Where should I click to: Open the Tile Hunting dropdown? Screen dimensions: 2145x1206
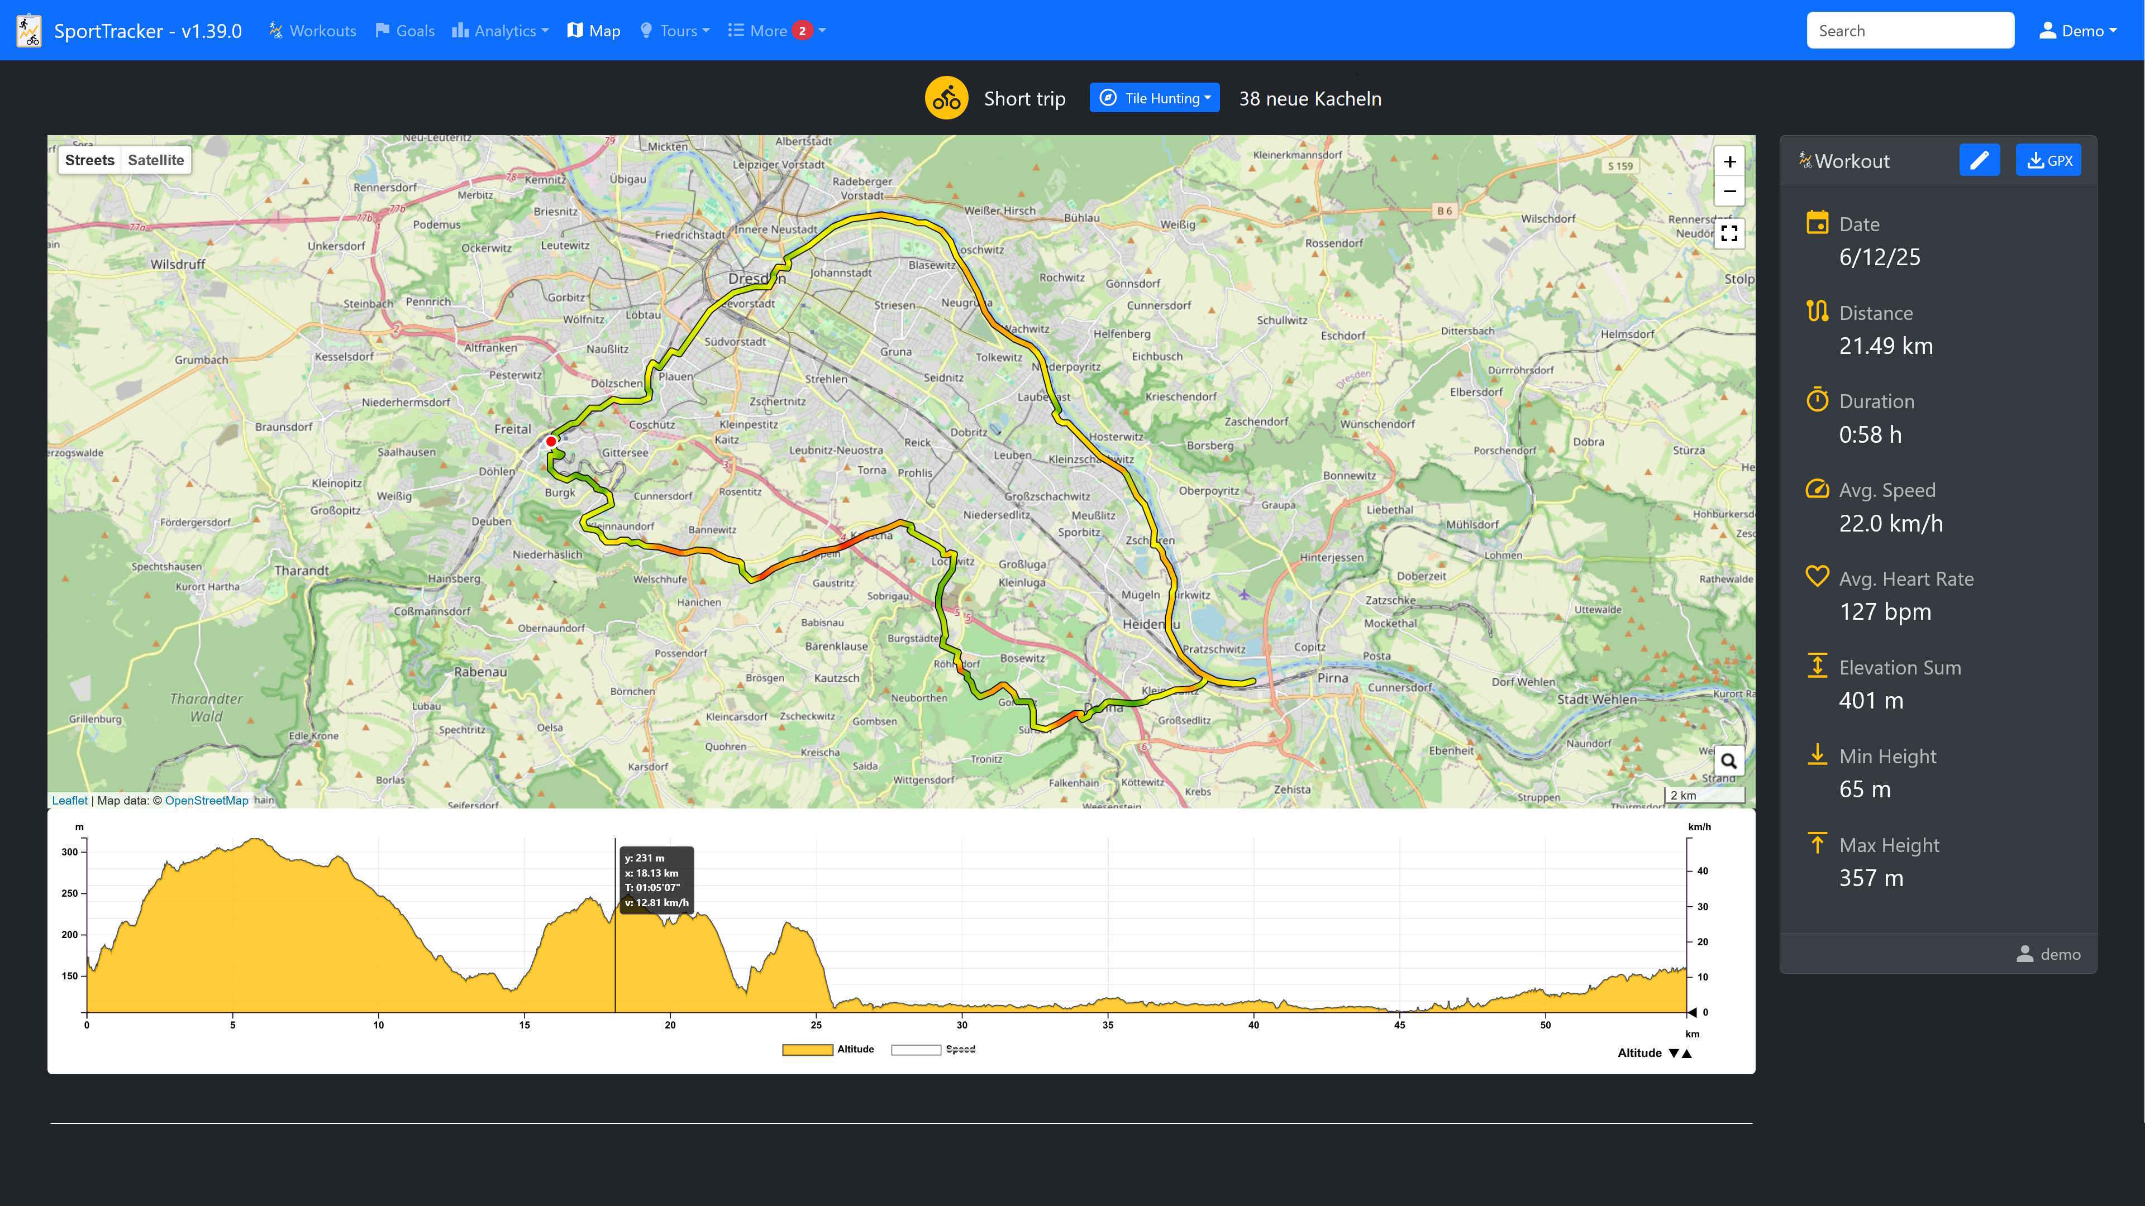1154,98
